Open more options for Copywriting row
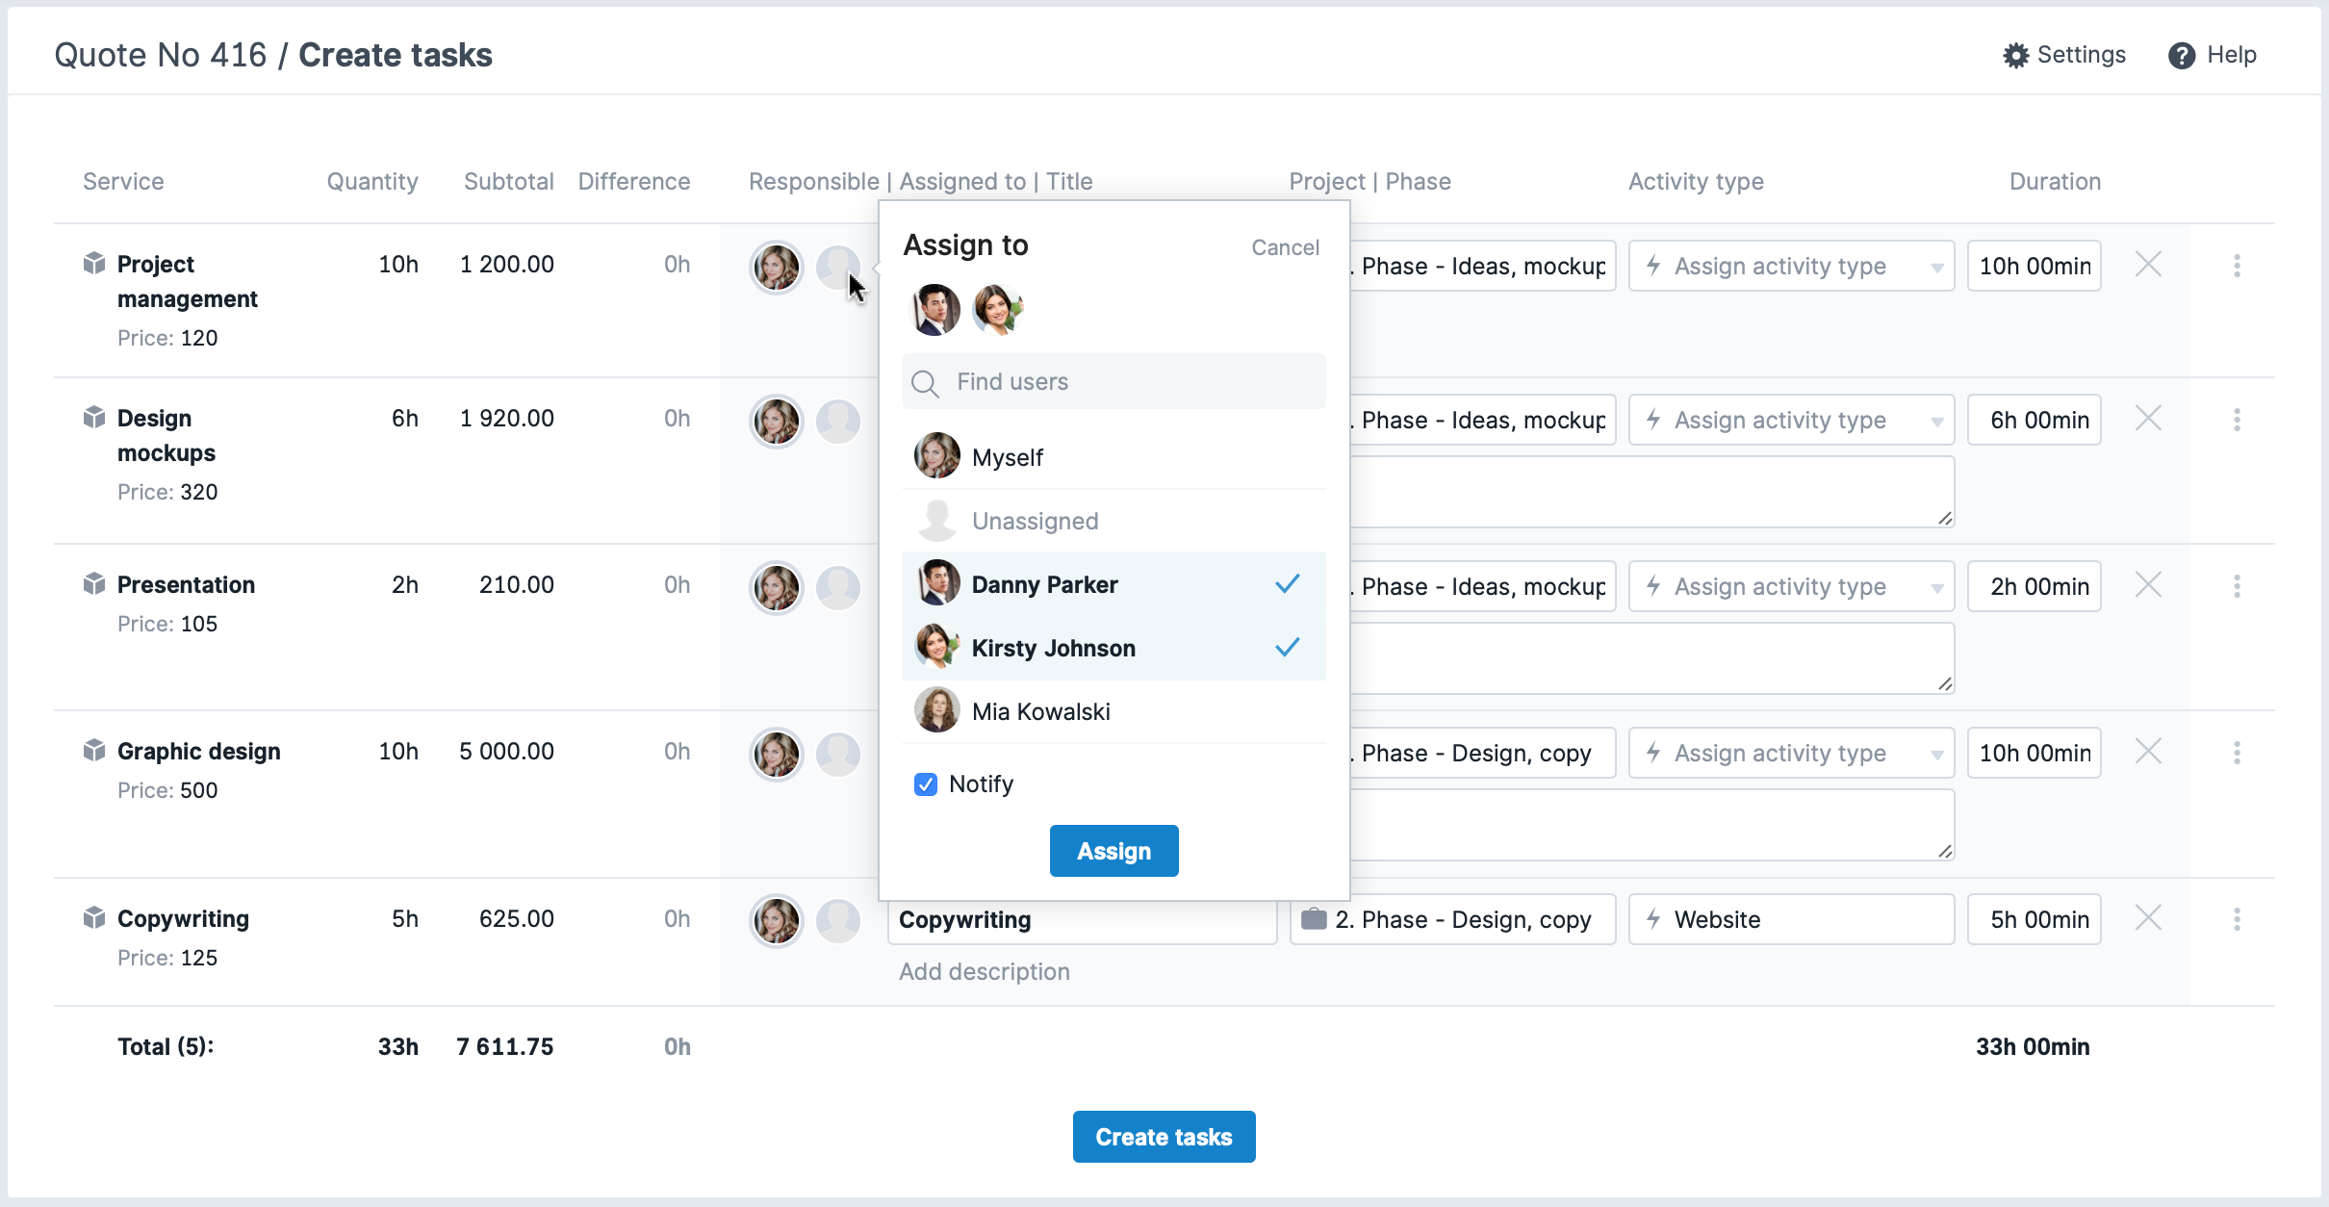This screenshot has width=2329, height=1207. 2237,919
